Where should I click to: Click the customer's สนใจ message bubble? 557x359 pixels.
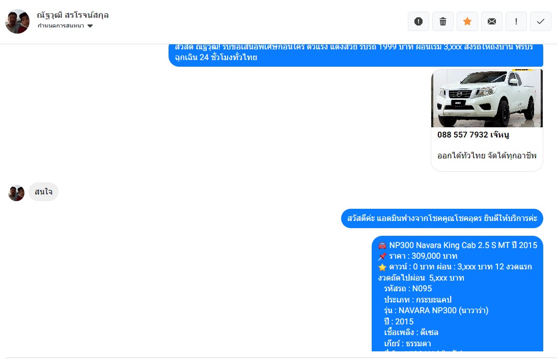click(x=43, y=192)
